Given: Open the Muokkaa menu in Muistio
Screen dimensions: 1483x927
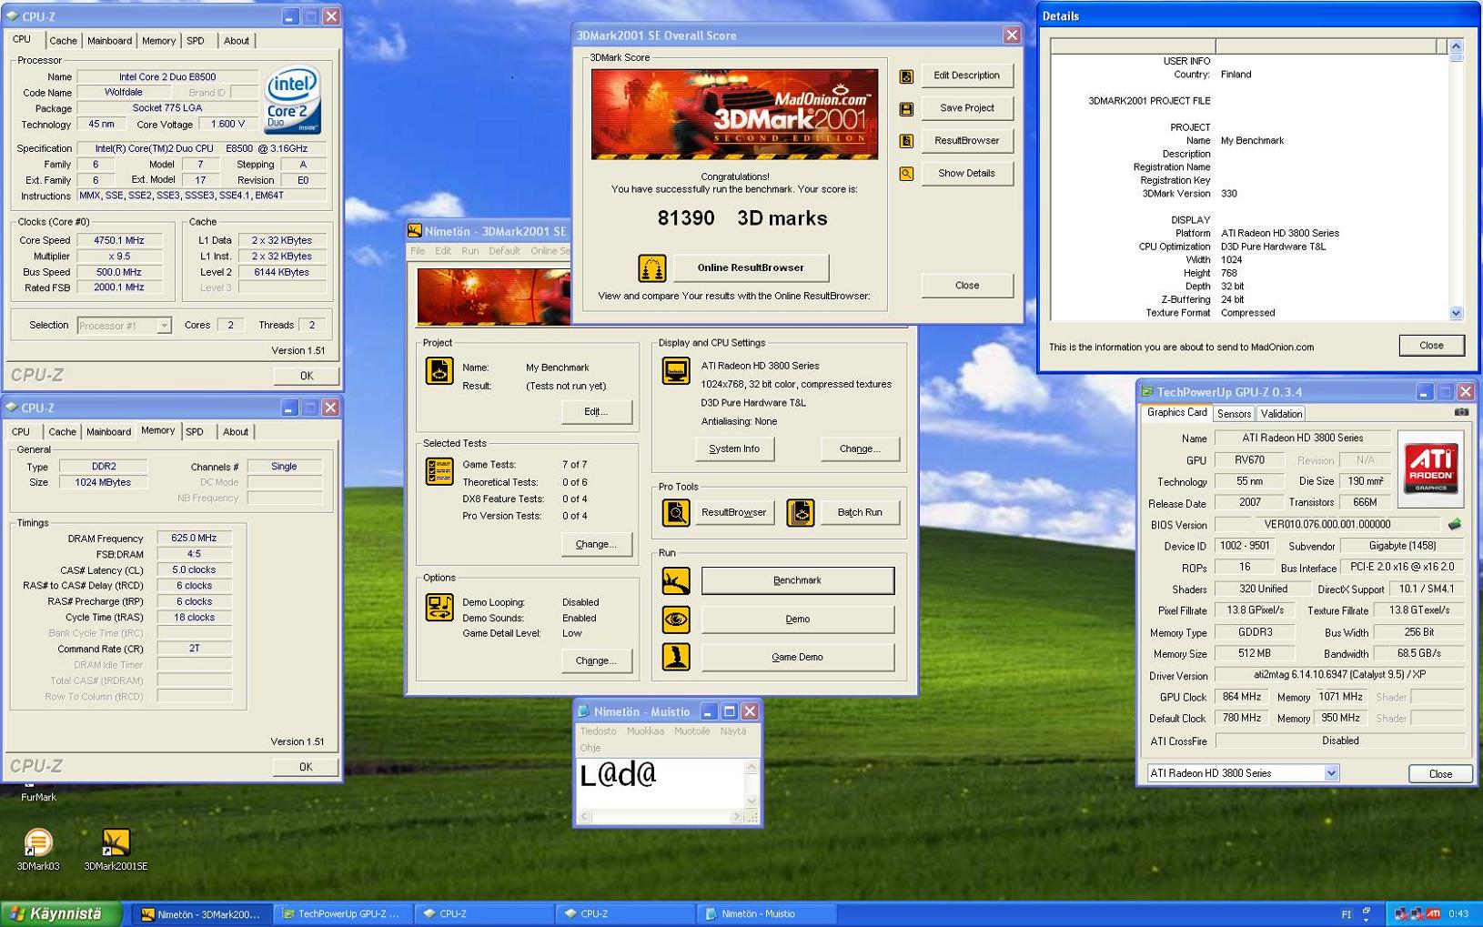Looking at the screenshot, I should (645, 731).
